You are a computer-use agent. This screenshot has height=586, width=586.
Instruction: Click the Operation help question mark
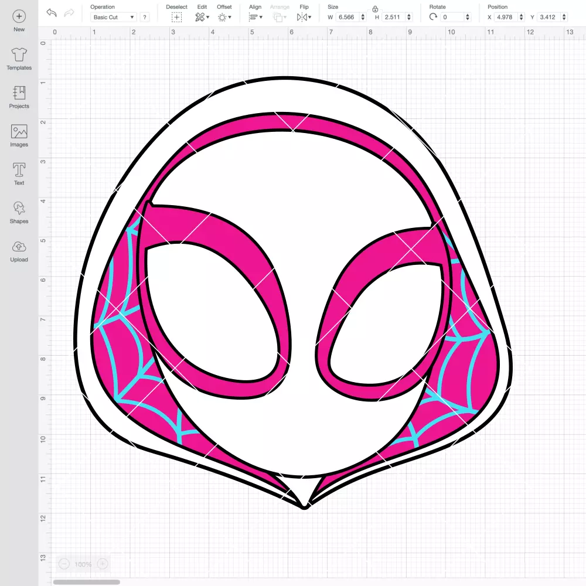coord(145,17)
